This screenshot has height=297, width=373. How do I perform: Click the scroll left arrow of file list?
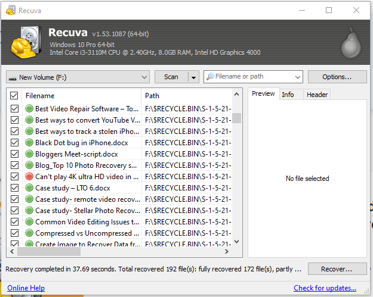[x=12, y=251]
